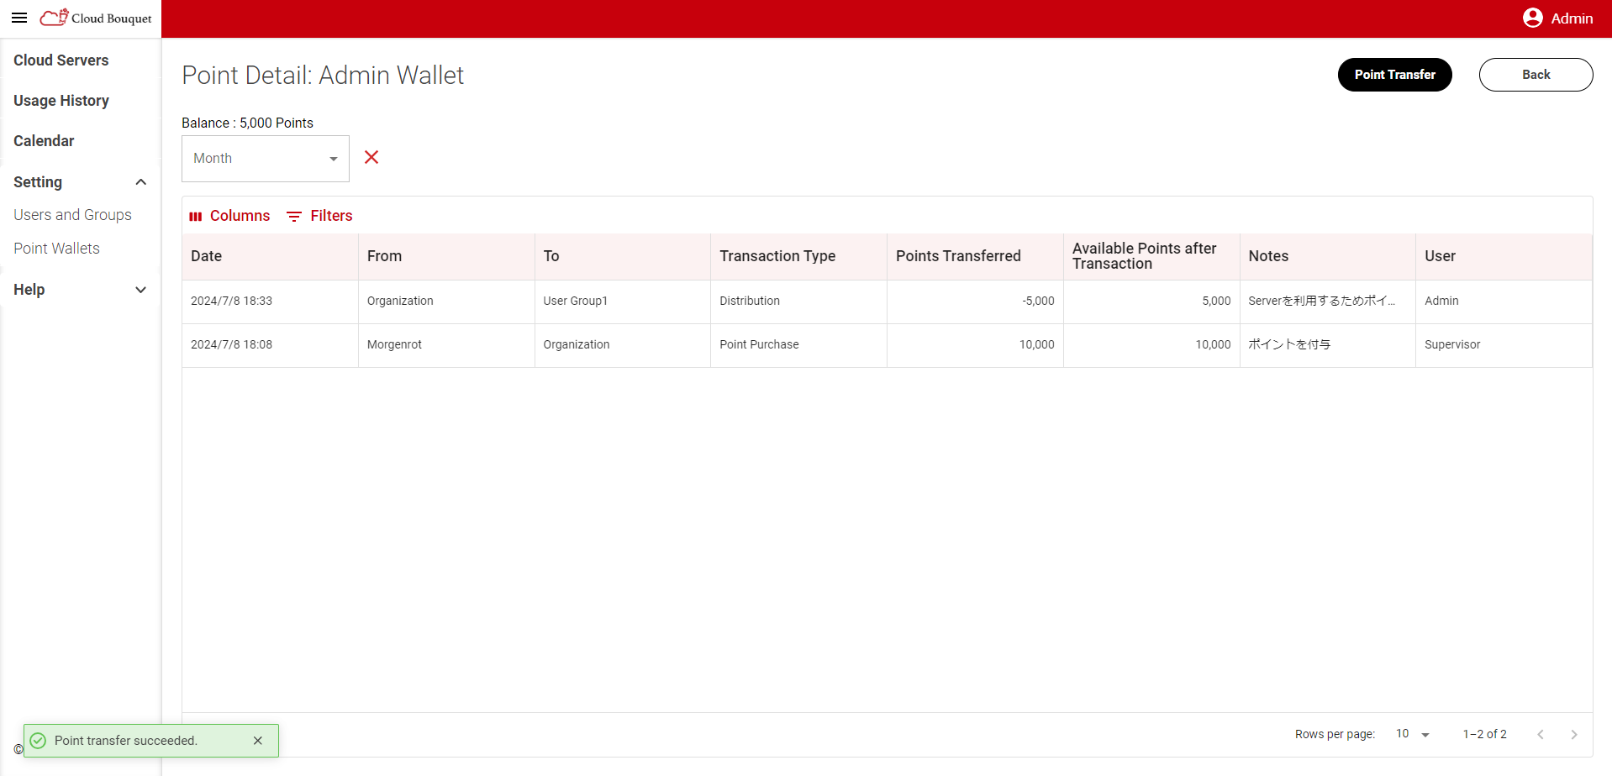
Task: Open the Admin account avatar icon
Action: pyautogui.click(x=1533, y=18)
